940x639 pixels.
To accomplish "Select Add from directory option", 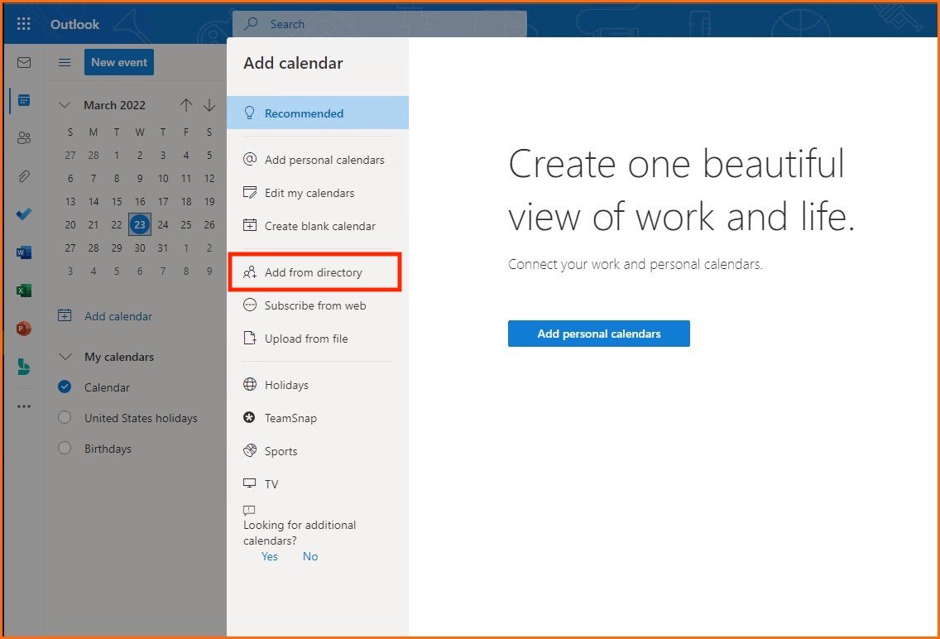I will 314,272.
